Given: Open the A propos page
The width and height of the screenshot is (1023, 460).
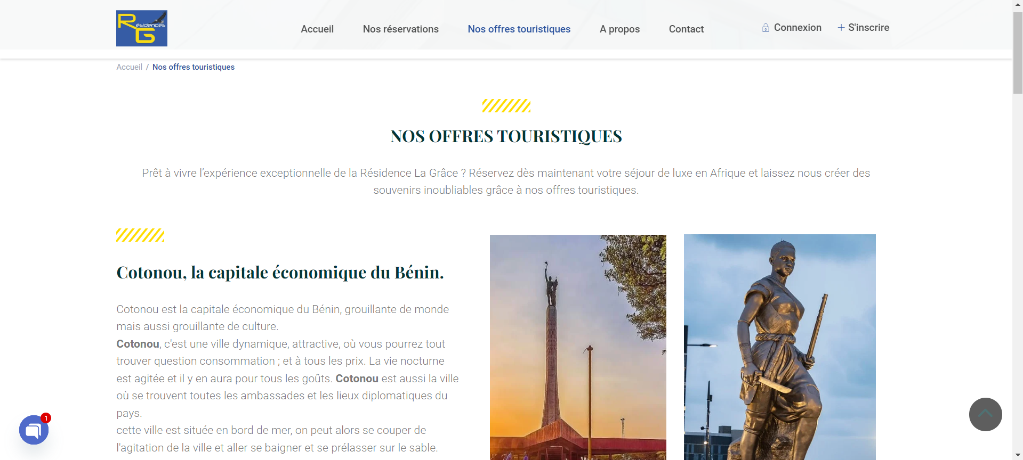Looking at the screenshot, I should tap(619, 29).
